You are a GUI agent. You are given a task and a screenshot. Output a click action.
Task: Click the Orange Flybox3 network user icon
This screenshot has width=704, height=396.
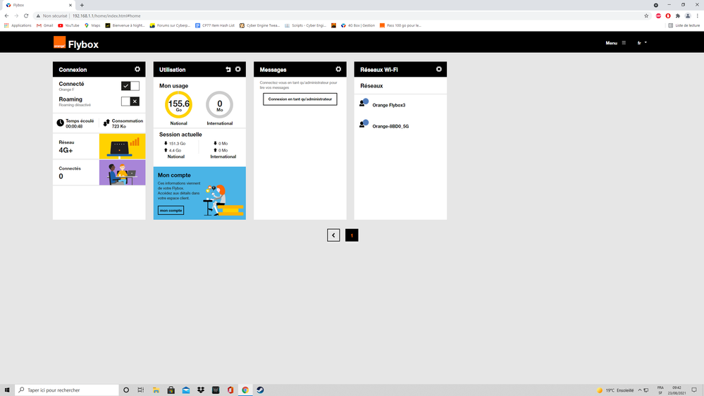click(364, 103)
